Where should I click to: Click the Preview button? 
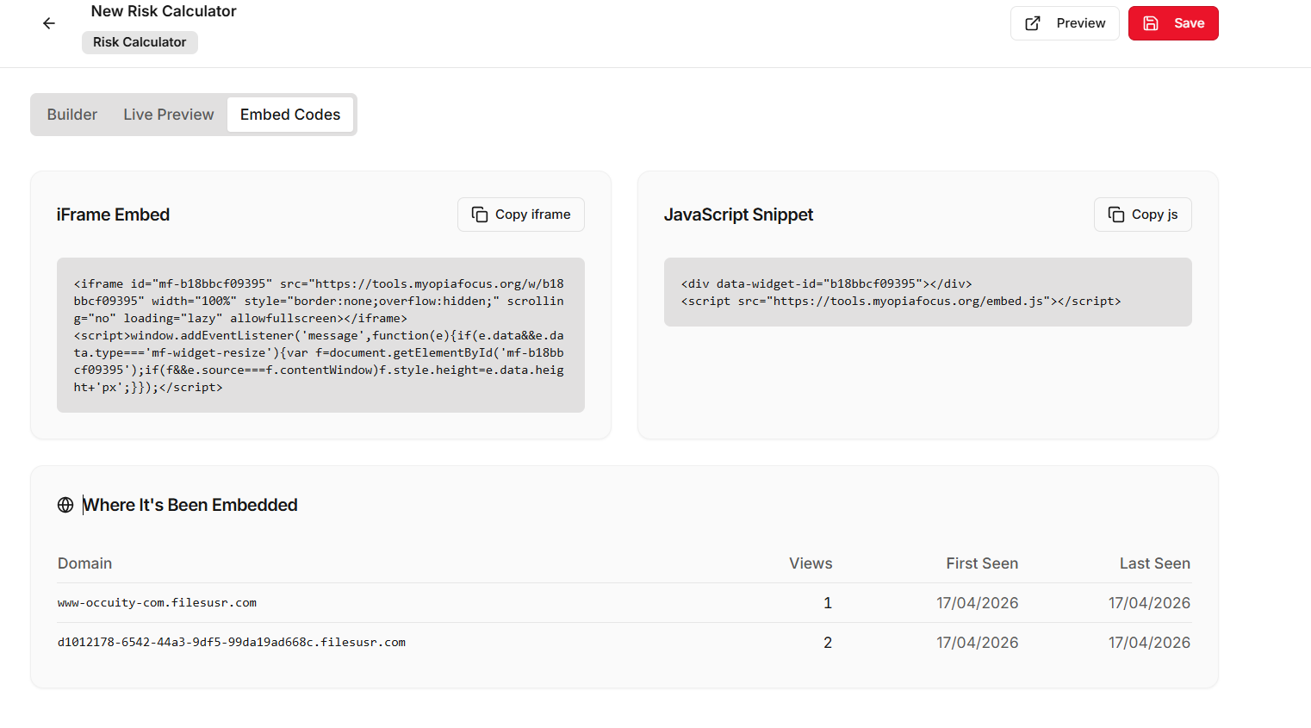click(1065, 23)
